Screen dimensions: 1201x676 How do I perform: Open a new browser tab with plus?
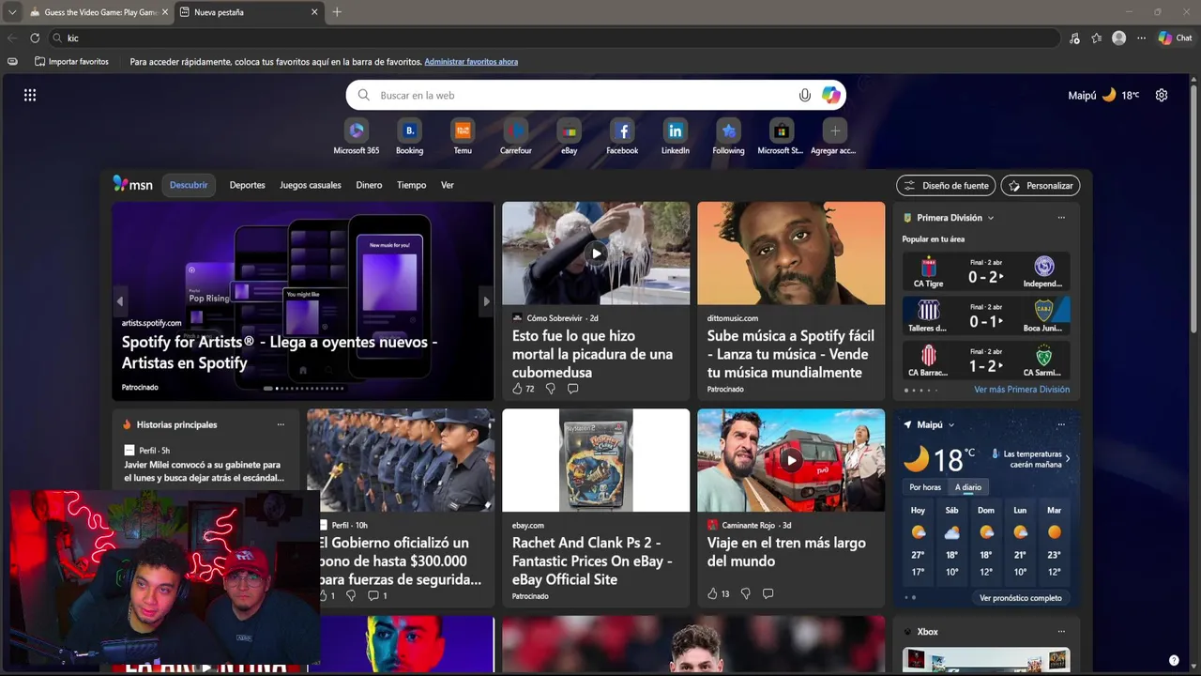coord(337,12)
